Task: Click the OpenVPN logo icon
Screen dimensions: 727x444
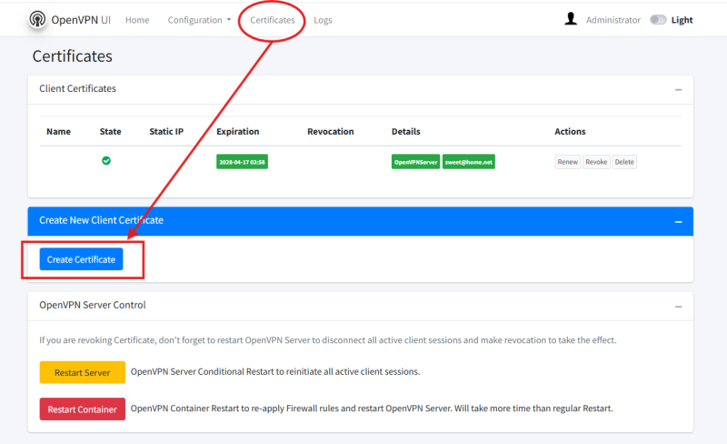Action: pyautogui.click(x=37, y=19)
